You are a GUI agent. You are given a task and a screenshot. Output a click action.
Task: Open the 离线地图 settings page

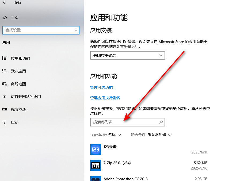[x=18, y=84]
